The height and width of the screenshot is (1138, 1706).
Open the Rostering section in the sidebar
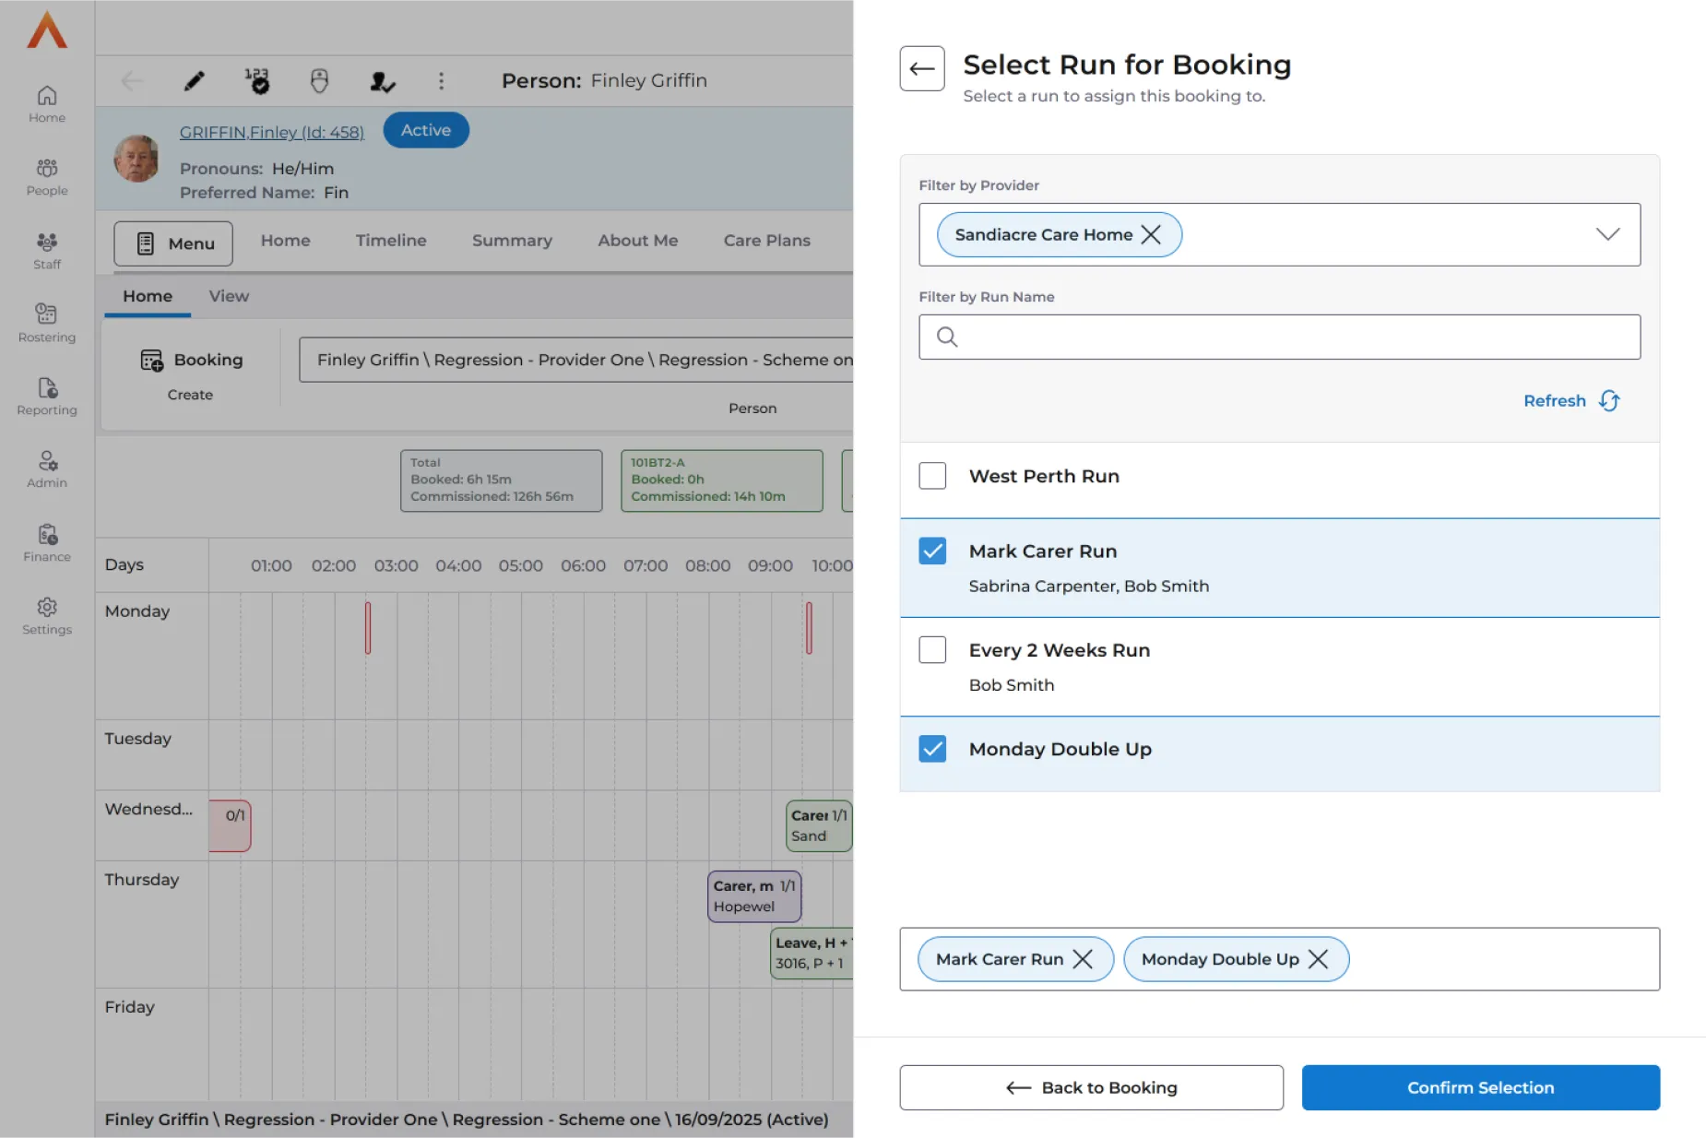point(47,323)
